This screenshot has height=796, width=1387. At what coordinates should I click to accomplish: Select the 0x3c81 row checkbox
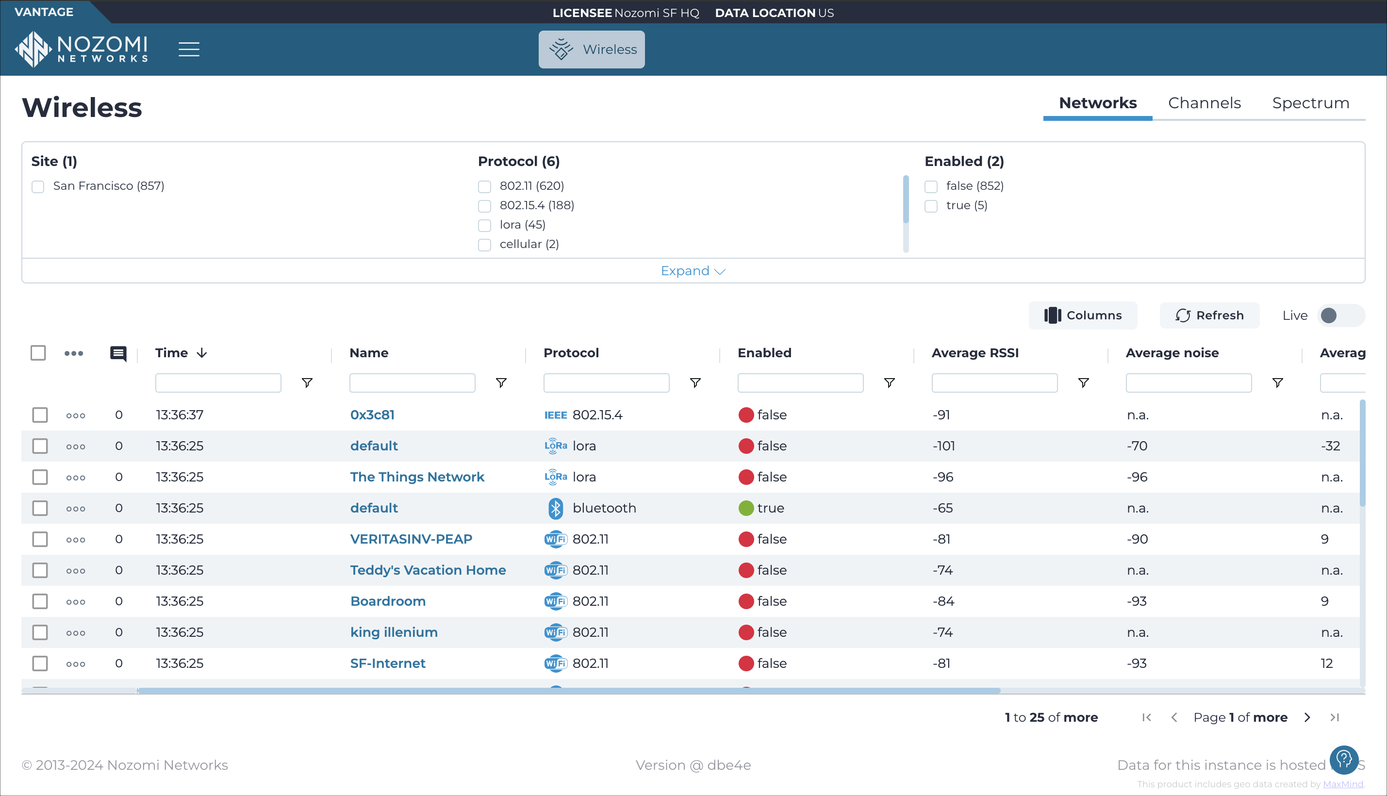40,415
